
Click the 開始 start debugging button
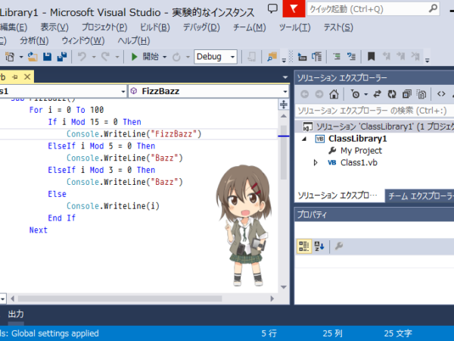click(148, 57)
